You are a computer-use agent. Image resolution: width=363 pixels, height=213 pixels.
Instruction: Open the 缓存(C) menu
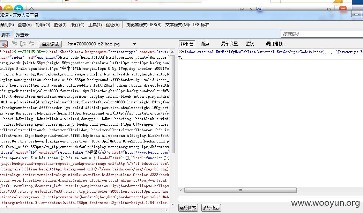pos(77,25)
